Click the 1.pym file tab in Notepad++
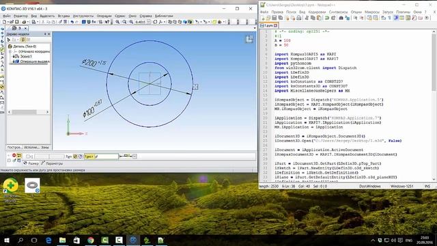Screen dimensions: 437x246 pos(268,25)
